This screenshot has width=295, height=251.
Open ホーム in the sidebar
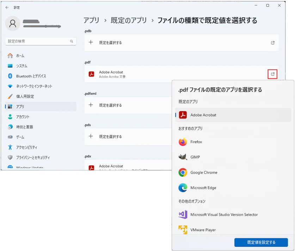click(x=41, y=56)
